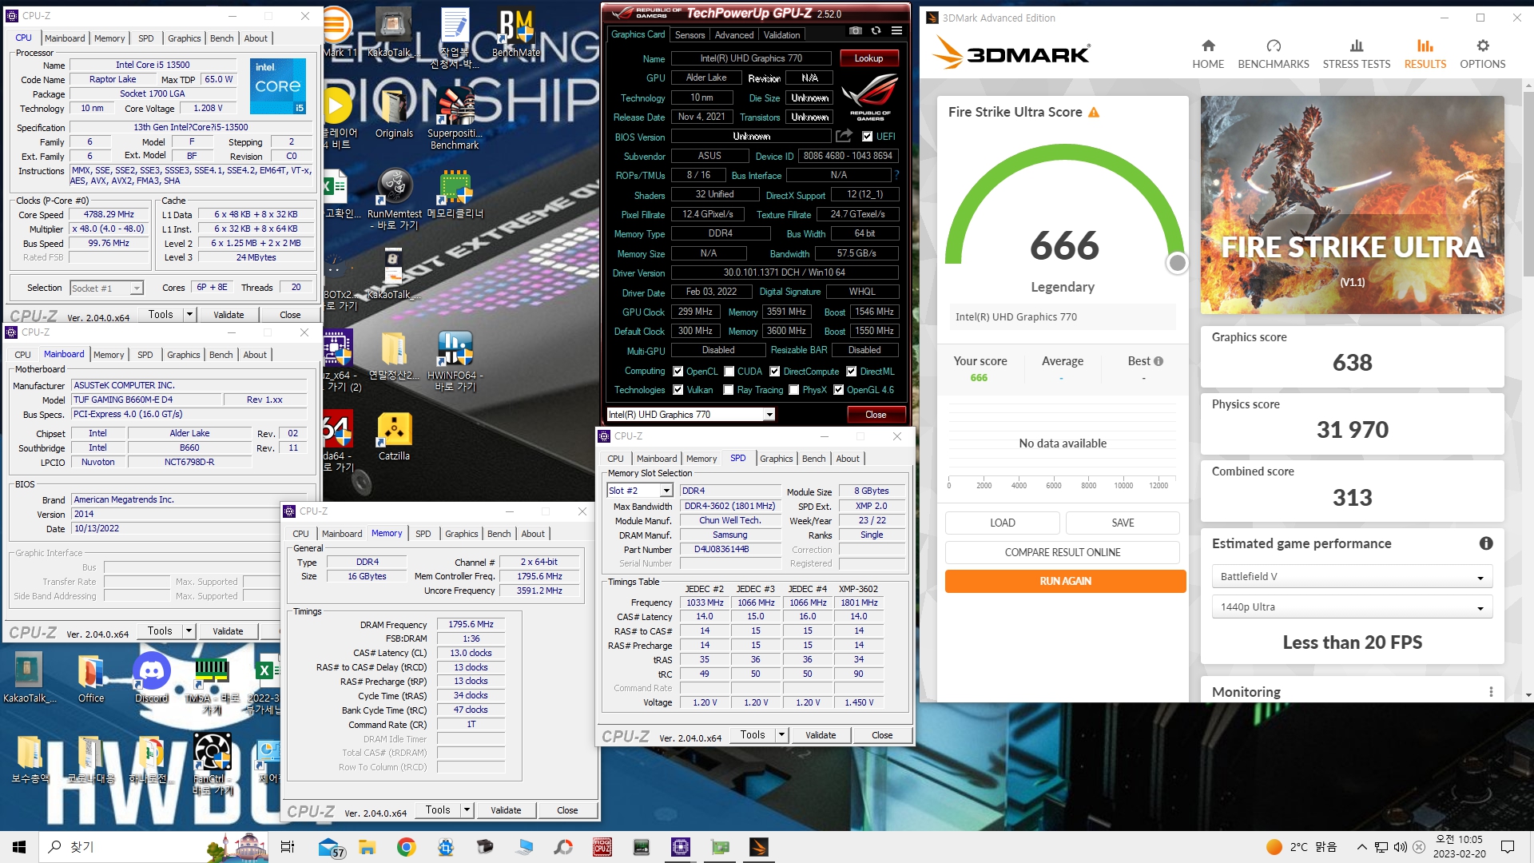Toggle the DirectCompute checkbox
1534x863 pixels.
click(775, 372)
